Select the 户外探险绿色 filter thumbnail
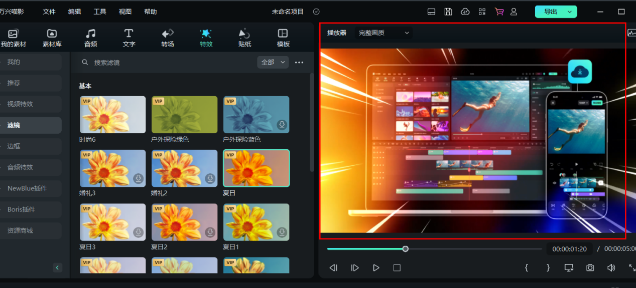Image resolution: width=636 pixels, height=288 pixels. pos(185,115)
